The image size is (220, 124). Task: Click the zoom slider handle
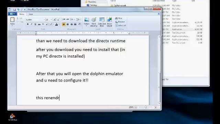[146, 107]
